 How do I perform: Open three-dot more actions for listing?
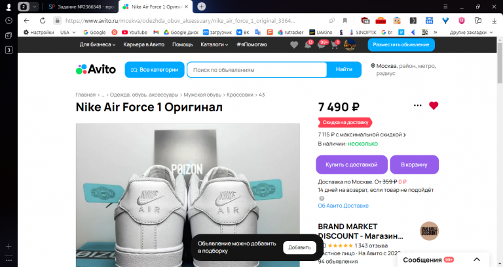point(417,105)
